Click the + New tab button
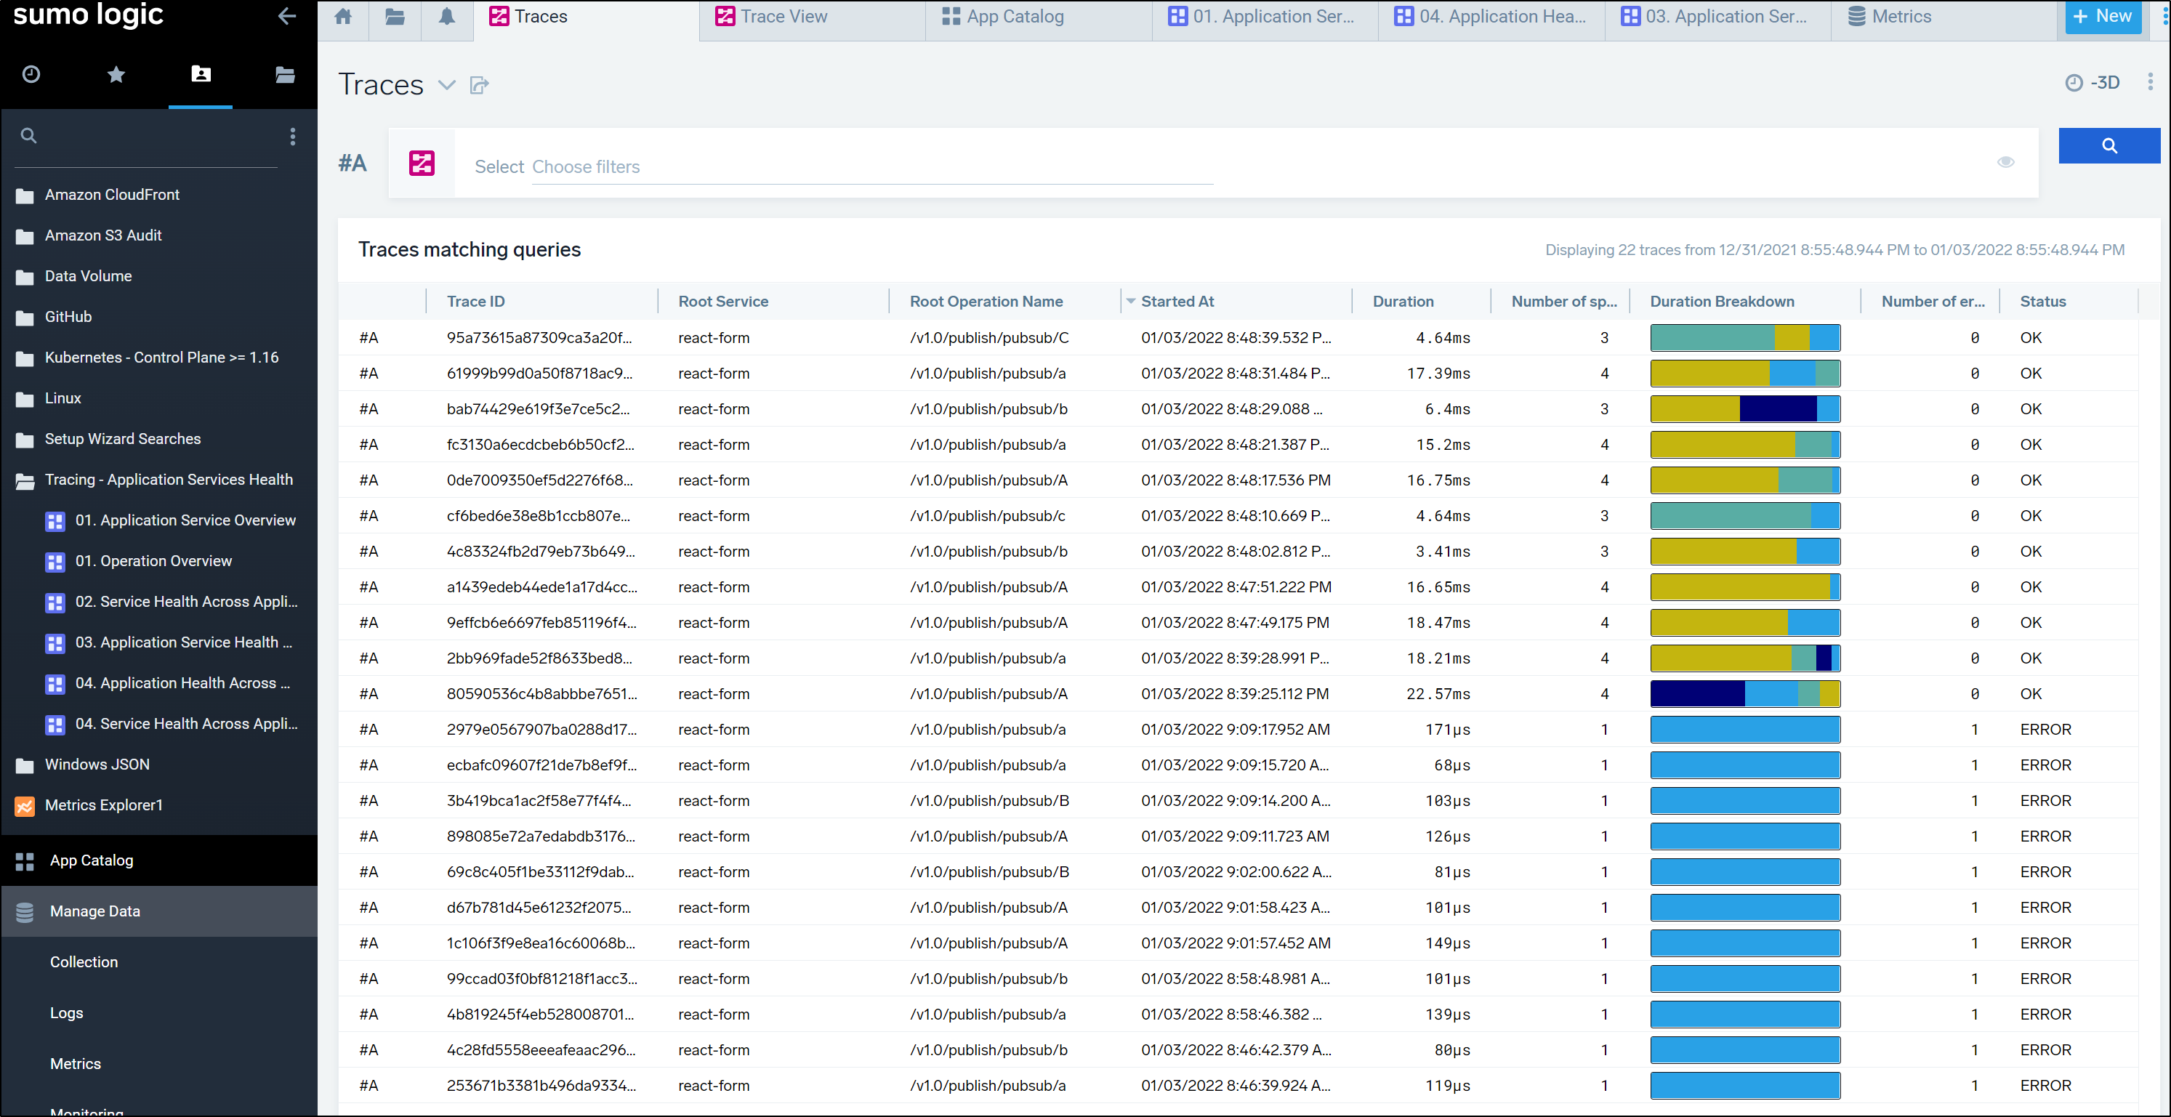2171x1117 pixels. tap(2103, 16)
